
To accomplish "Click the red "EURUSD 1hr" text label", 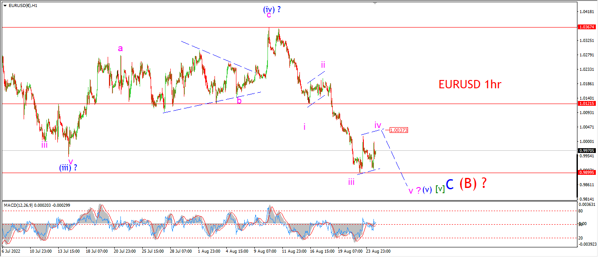I will coord(470,85).
